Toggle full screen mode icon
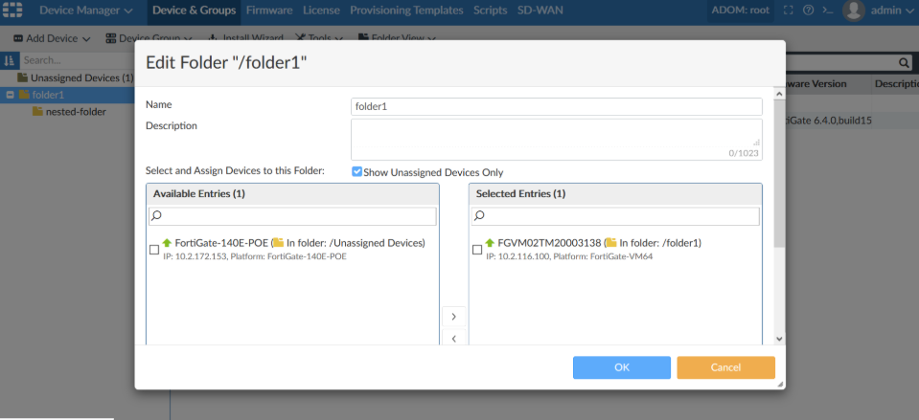This screenshot has width=919, height=420. (788, 11)
